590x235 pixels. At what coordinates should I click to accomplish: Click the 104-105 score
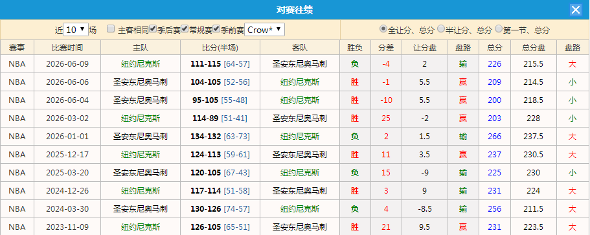(205, 82)
